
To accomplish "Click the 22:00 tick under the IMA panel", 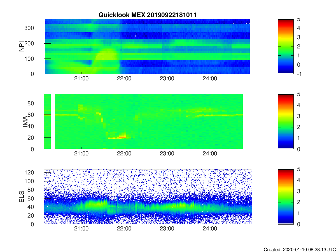I will [x=124, y=154].
